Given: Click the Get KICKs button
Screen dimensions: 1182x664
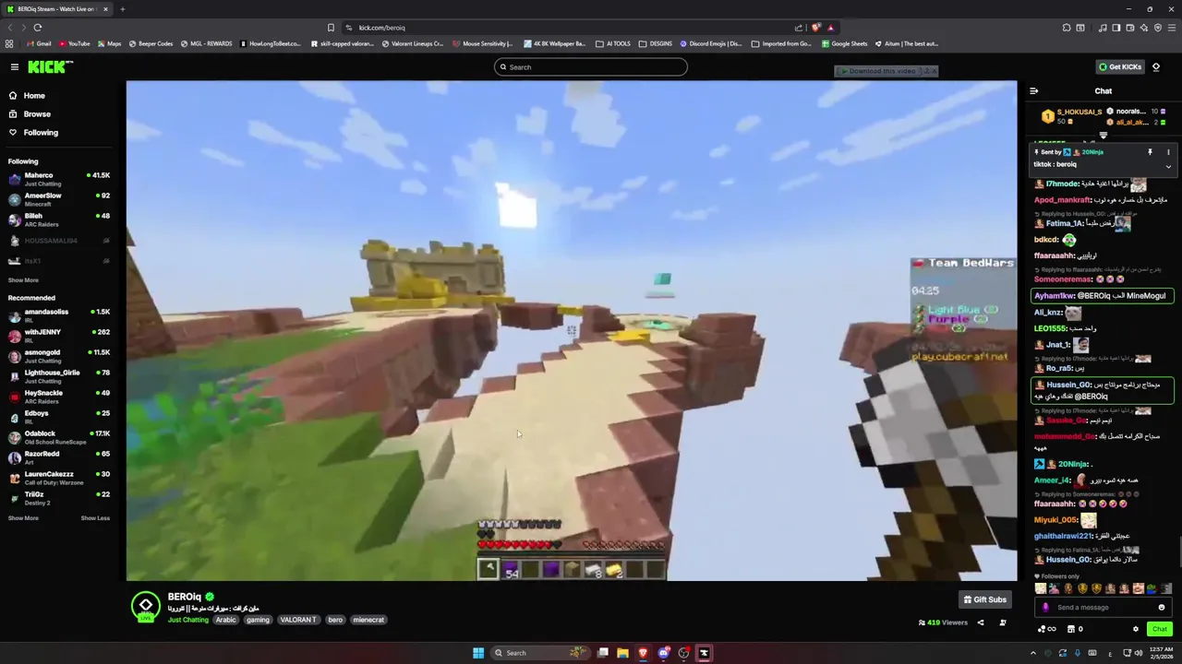Looking at the screenshot, I should (x=1120, y=66).
